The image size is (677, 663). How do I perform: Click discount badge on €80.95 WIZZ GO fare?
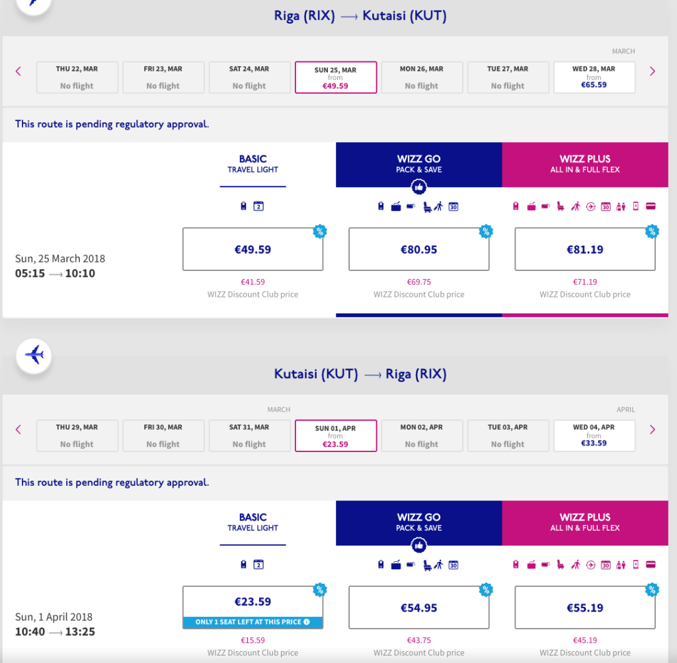pos(486,231)
